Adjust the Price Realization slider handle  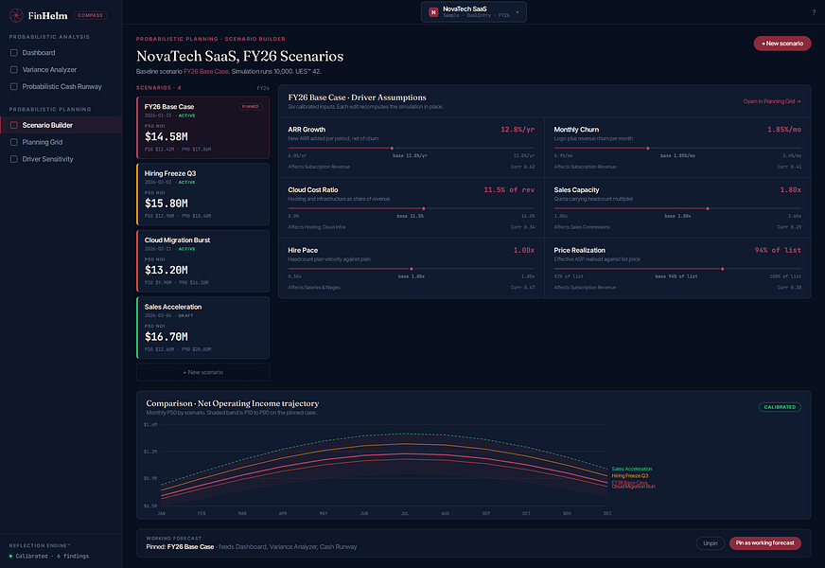(x=723, y=269)
